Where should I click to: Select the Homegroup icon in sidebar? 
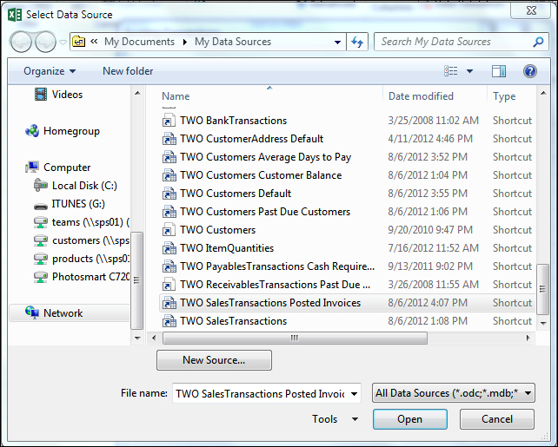(x=32, y=131)
